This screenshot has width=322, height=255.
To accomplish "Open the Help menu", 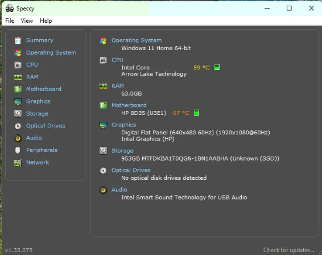I will (46, 20).
